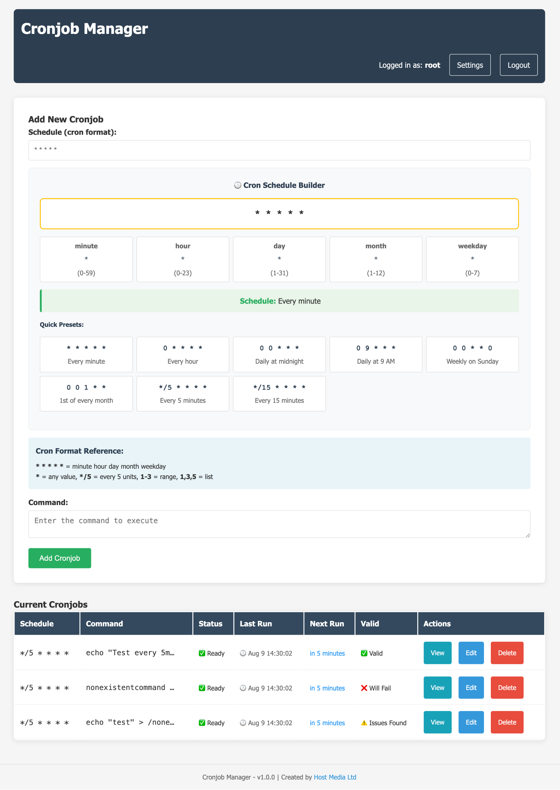
Task: Open the Host Media Ltd link in the footer
Action: 335,777
